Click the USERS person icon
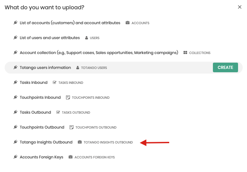The width and height of the screenshot is (247, 172). pos(86,38)
